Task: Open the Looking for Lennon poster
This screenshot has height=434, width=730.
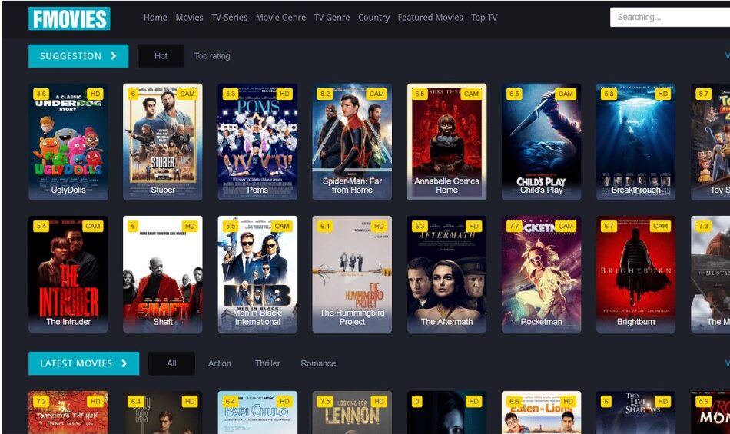Action: click(352, 412)
